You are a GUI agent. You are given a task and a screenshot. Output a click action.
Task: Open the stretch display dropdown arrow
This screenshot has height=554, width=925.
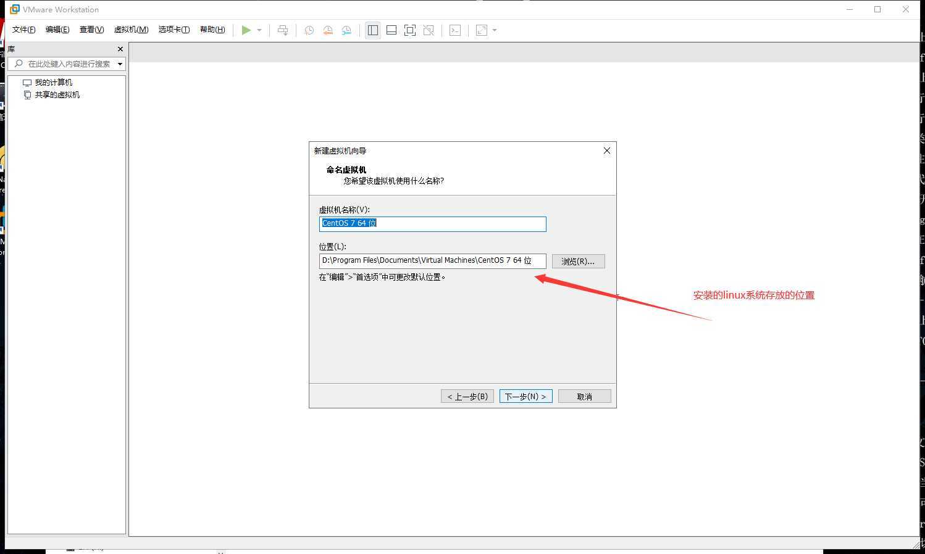(x=495, y=30)
